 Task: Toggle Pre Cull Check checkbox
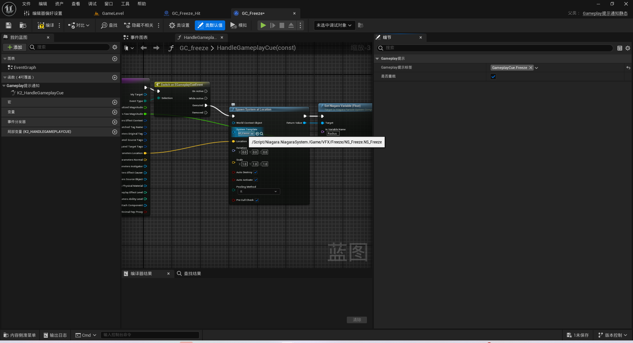click(x=257, y=200)
